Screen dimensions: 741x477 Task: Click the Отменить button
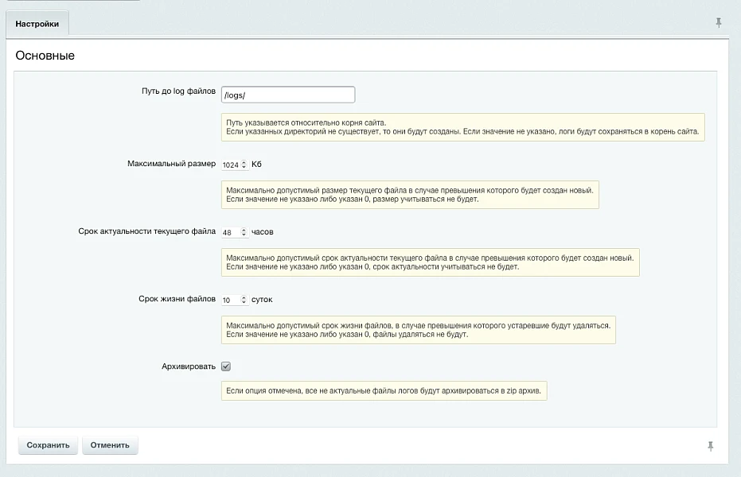click(110, 445)
